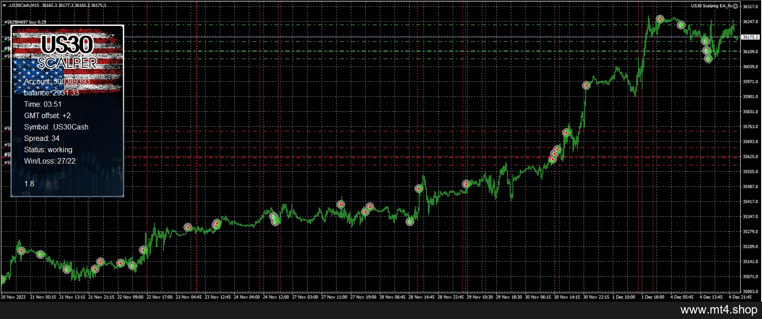762x319 pixels.
Task: Click the 35971.0 price axis label
Action: [x=750, y=82]
